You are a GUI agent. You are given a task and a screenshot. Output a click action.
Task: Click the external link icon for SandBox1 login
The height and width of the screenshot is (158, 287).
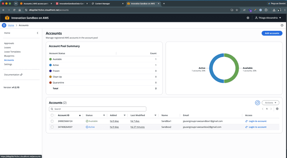click(x=246, y=121)
